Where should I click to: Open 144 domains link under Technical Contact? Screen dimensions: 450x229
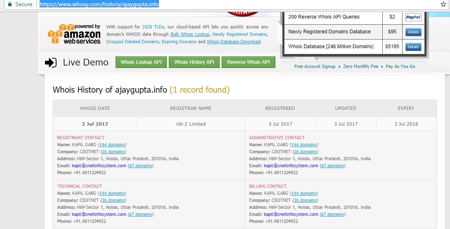point(112,194)
